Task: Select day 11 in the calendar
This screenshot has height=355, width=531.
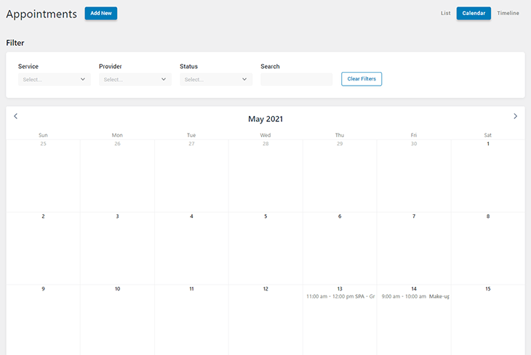Action: click(191, 289)
